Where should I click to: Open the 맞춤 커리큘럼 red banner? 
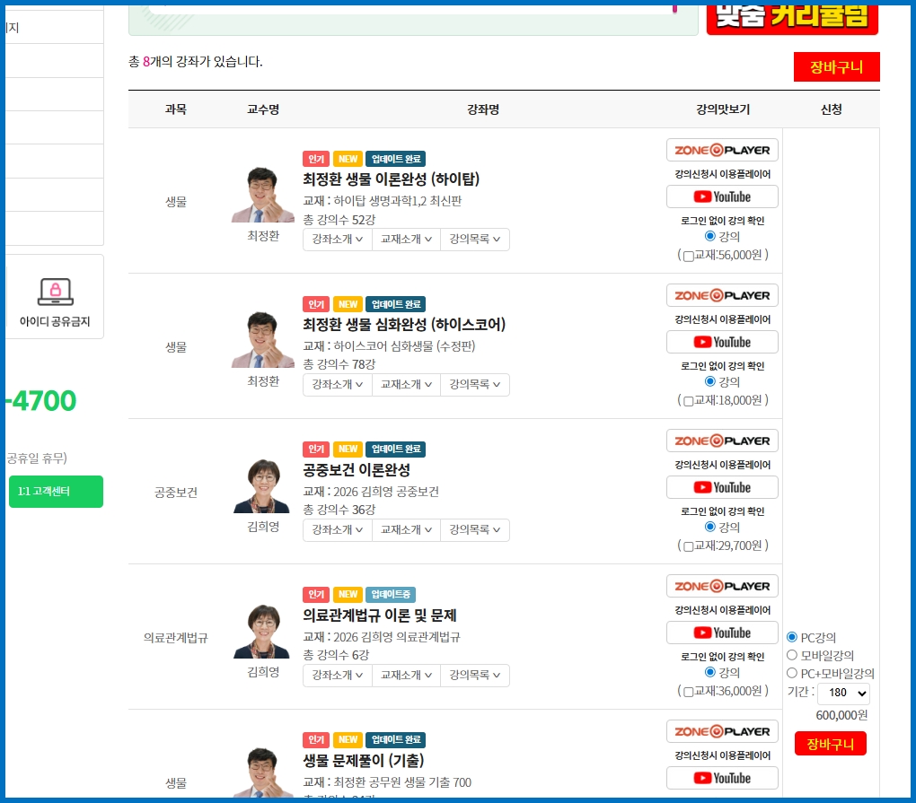coord(792,19)
